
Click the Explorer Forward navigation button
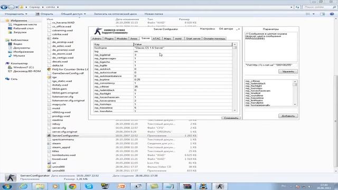[11, 7]
